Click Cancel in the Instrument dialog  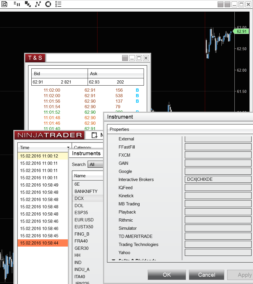click(x=207, y=275)
